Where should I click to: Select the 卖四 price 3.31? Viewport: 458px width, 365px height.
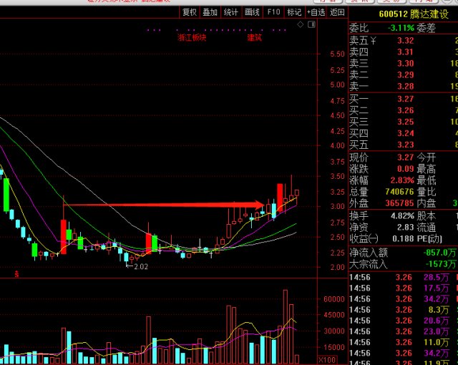406,52
